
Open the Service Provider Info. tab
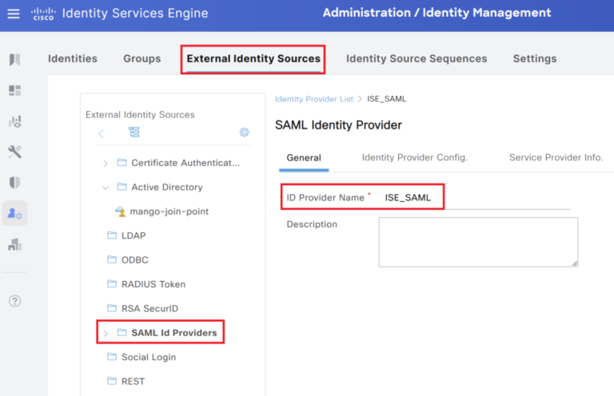pyautogui.click(x=556, y=157)
